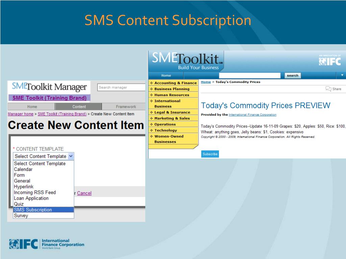This screenshot has height=259, width=346.
Task: Choose Survey from the template list
Action: [21, 215]
